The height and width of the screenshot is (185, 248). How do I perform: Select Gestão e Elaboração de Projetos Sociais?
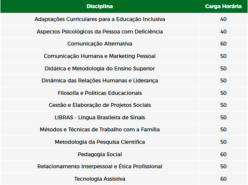tap(100, 105)
